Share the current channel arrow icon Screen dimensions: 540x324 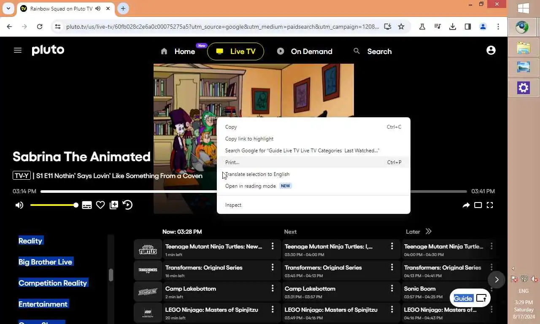(466, 205)
